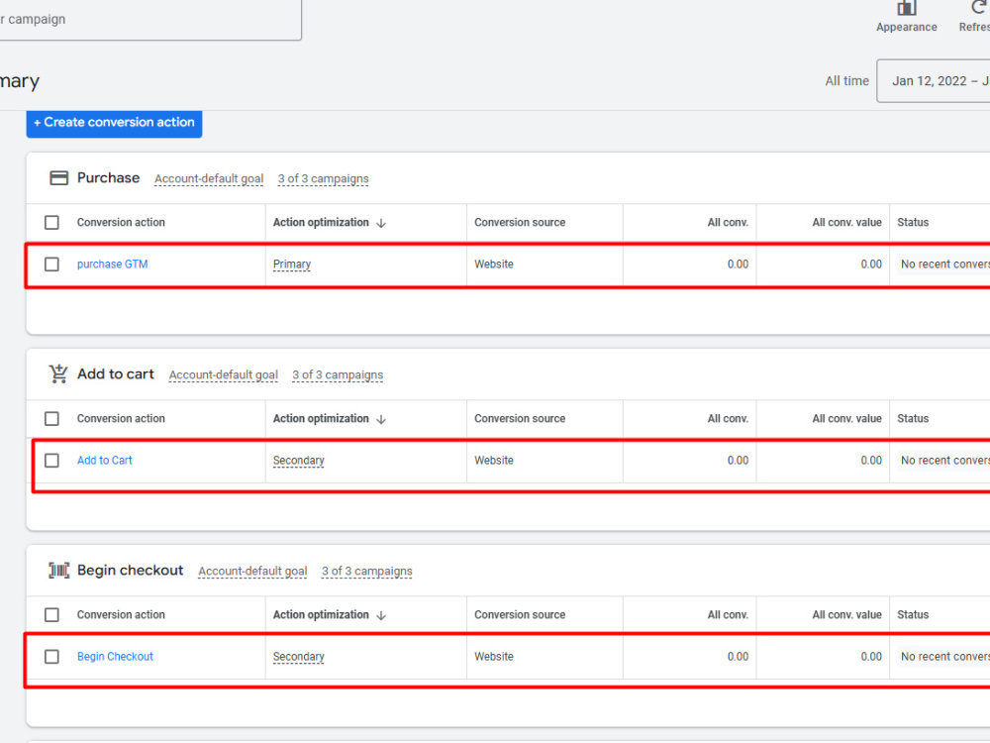The height and width of the screenshot is (743, 990).
Task: Open the purchase GTM conversion action link
Action: click(113, 265)
